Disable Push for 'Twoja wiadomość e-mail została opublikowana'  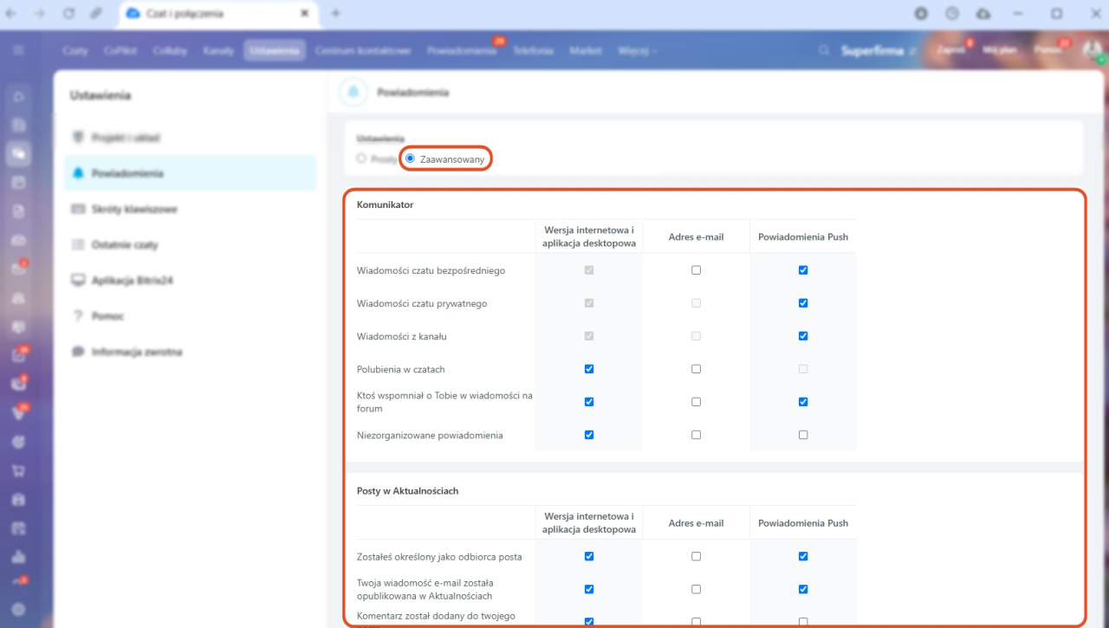coord(803,589)
